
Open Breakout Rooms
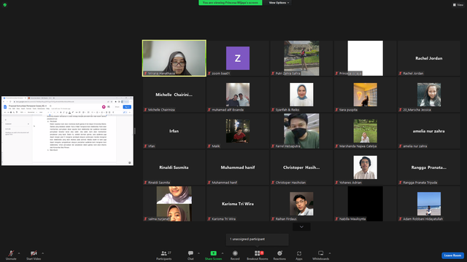[x=258, y=255]
